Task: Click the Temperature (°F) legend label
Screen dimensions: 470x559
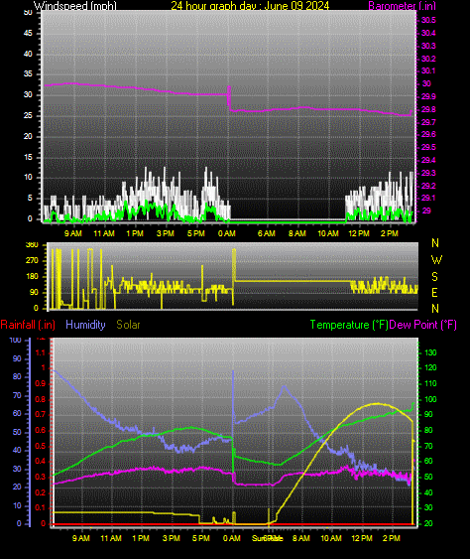Action: [x=349, y=325]
